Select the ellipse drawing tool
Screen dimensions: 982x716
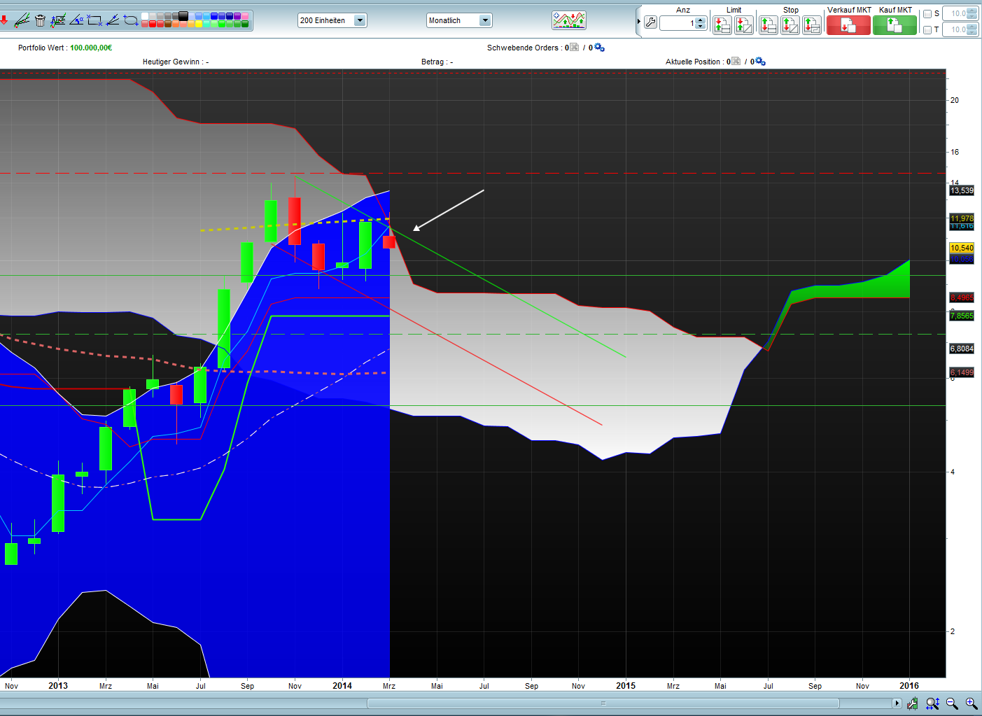tap(131, 20)
